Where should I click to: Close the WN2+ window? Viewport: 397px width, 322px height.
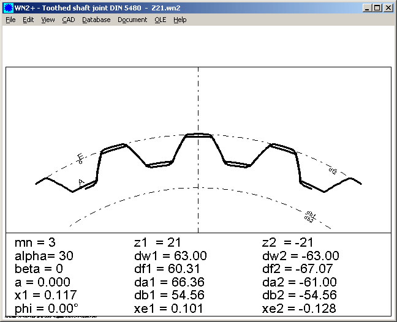388,8
